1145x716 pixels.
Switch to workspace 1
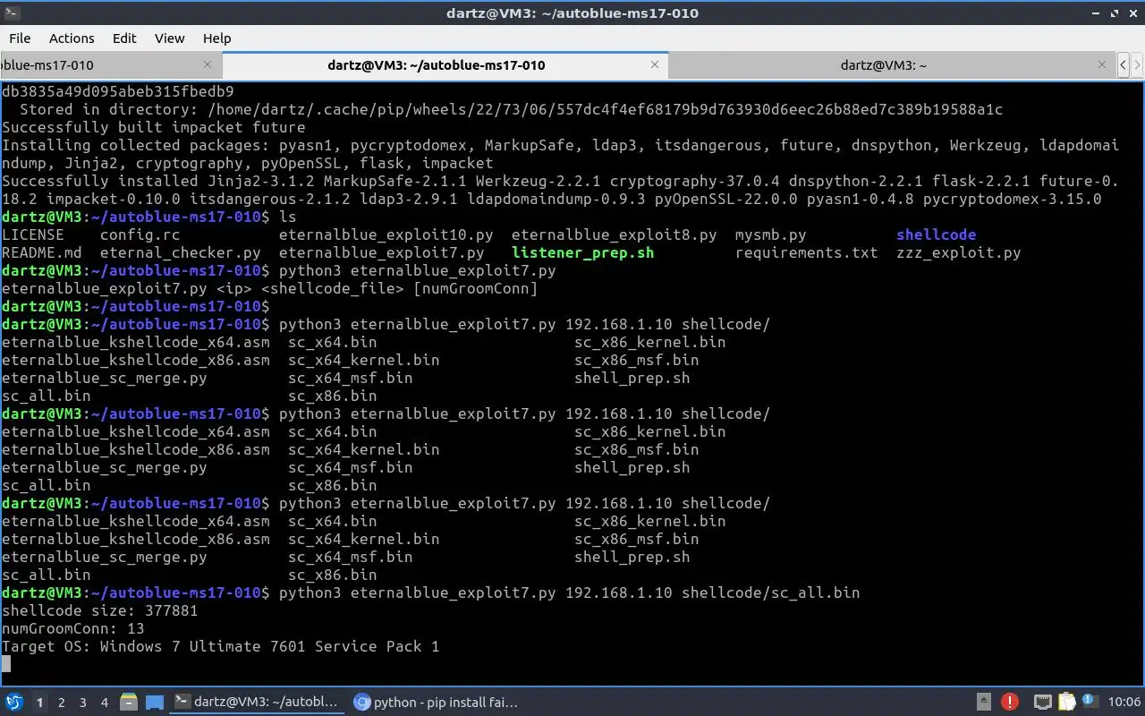[39, 703]
